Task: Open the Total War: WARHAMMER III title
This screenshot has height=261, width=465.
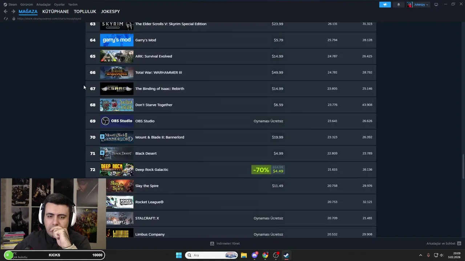Action: click(158, 72)
